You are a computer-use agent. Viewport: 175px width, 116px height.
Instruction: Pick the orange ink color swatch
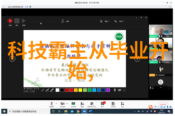(x=76, y=90)
